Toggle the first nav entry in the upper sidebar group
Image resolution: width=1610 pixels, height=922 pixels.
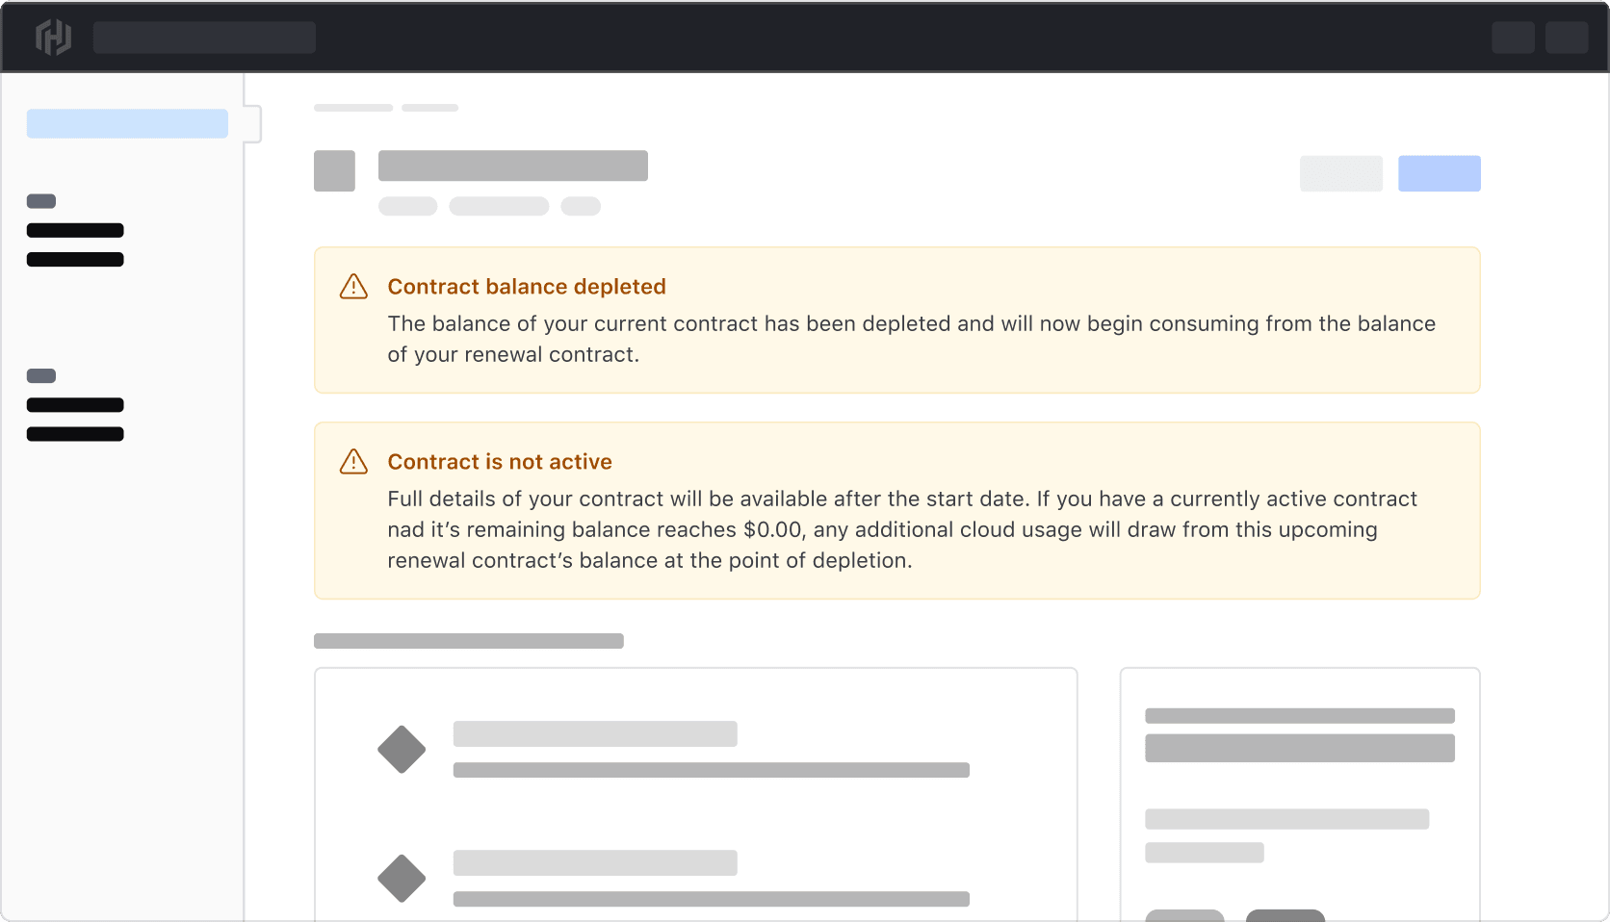point(75,230)
